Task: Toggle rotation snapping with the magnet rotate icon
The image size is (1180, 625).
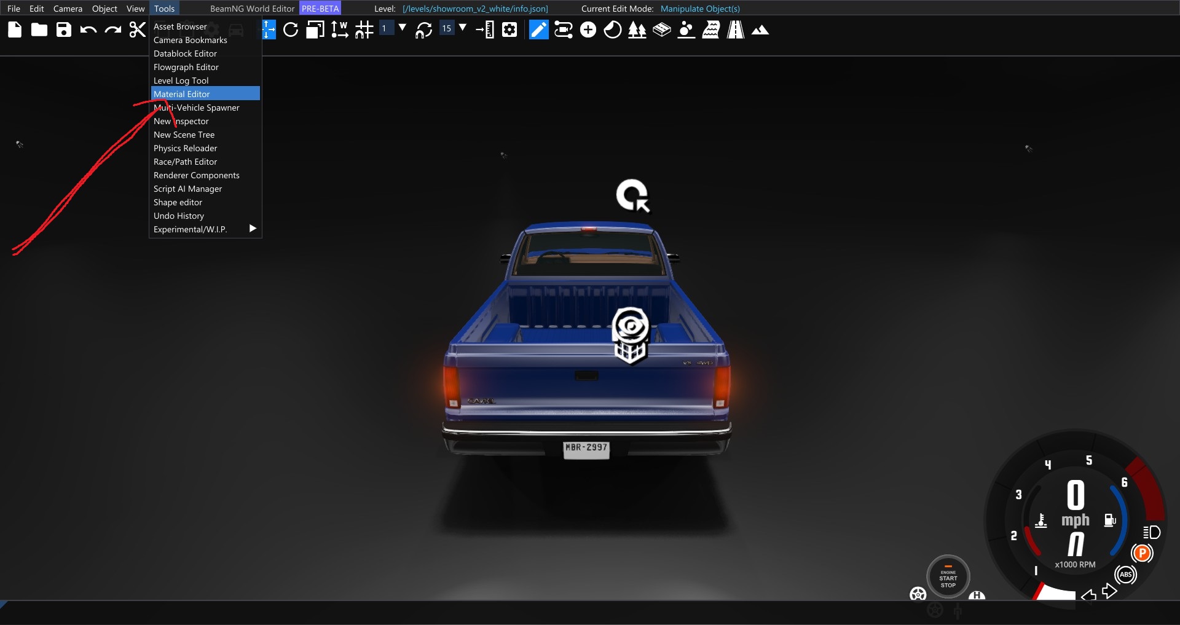Action: pyautogui.click(x=423, y=29)
